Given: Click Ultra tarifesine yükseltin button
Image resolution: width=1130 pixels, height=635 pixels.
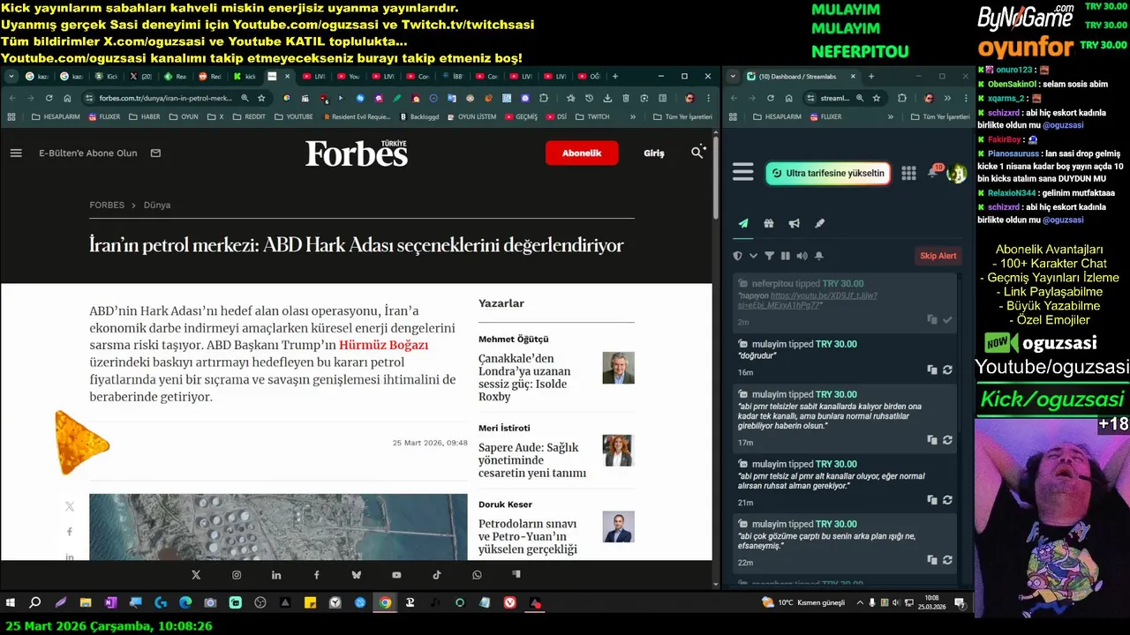Looking at the screenshot, I should [x=826, y=173].
